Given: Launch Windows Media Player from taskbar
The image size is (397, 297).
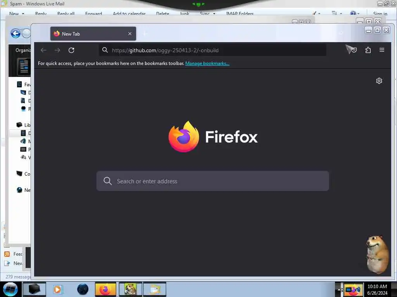Looking at the screenshot, I should [x=58, y=289].
